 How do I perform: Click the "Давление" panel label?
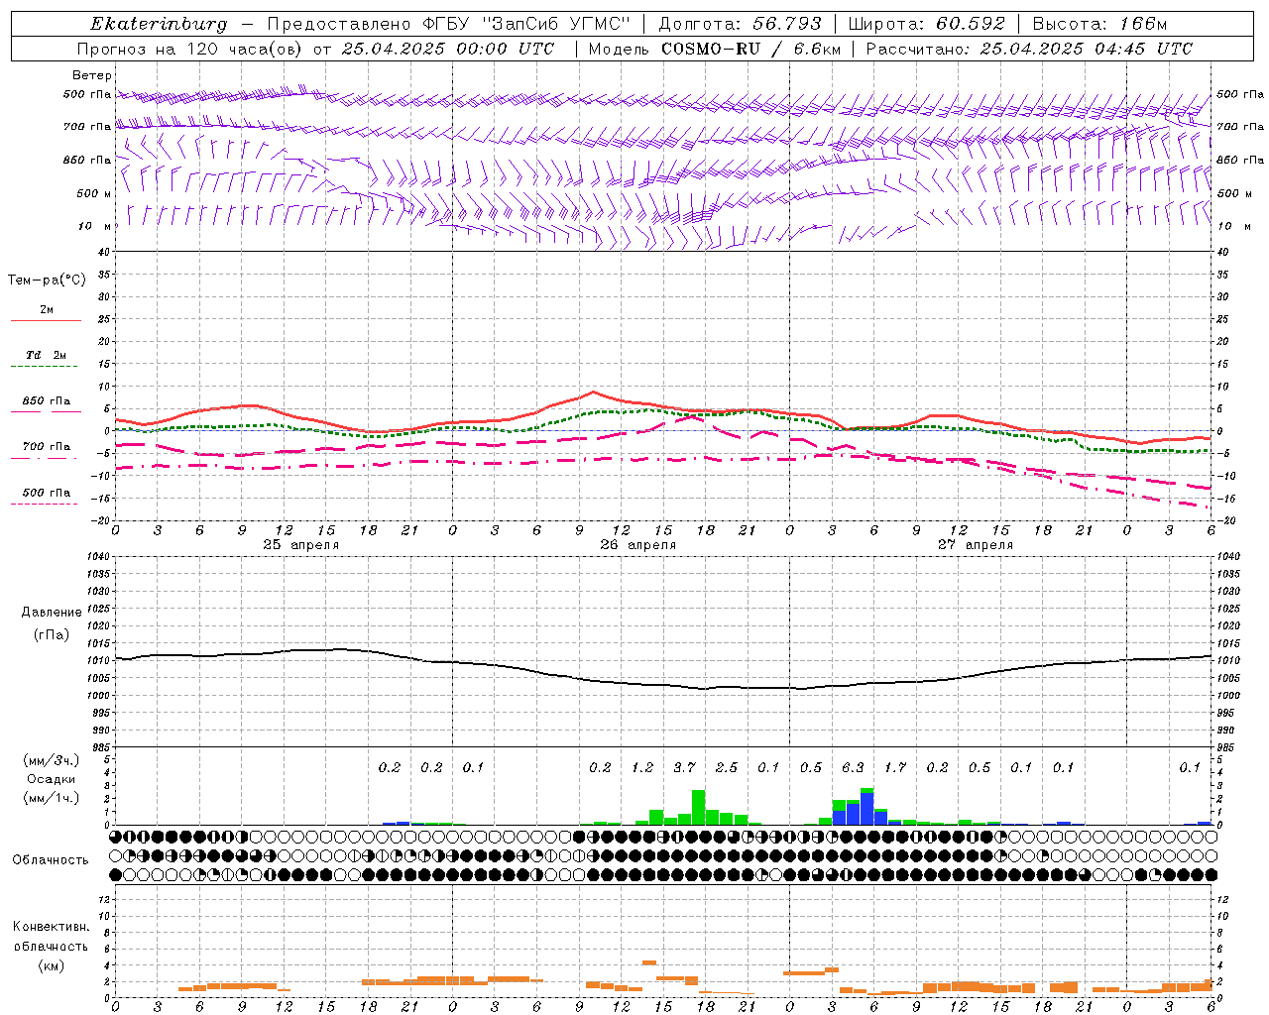52,613
